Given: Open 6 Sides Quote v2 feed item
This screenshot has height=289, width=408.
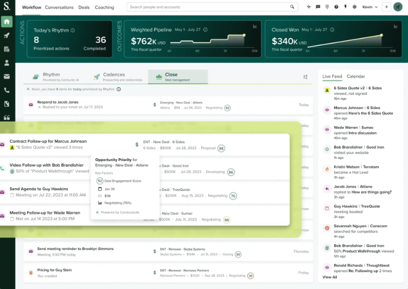Looking at the screenshot, I should tap(360, 93).
